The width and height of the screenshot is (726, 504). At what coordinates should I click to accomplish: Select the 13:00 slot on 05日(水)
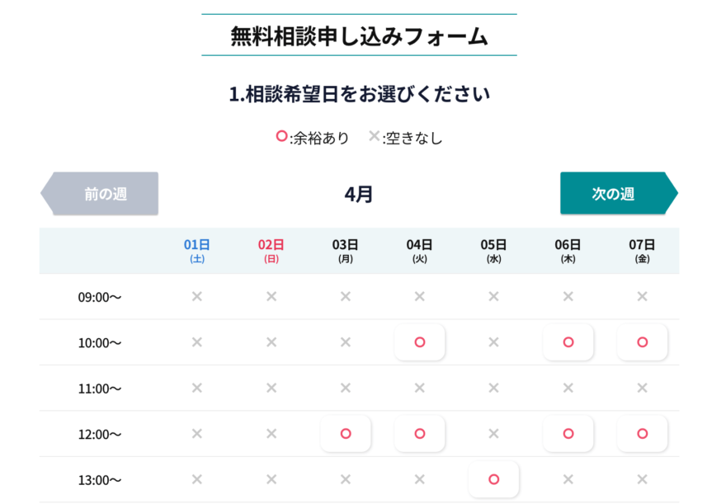[494, 479]
